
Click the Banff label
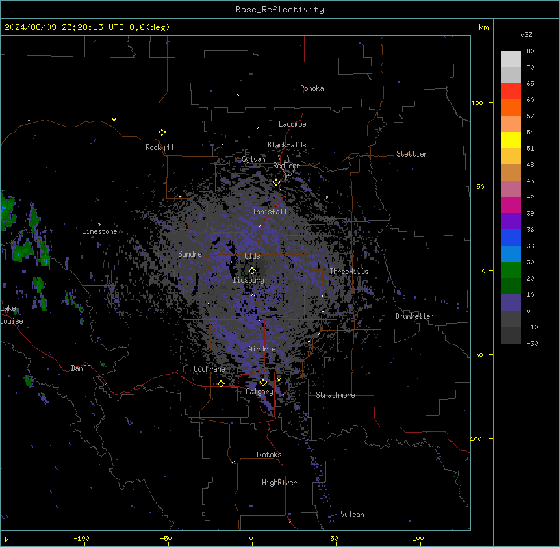pyautogui.click(x=81, y=368)
